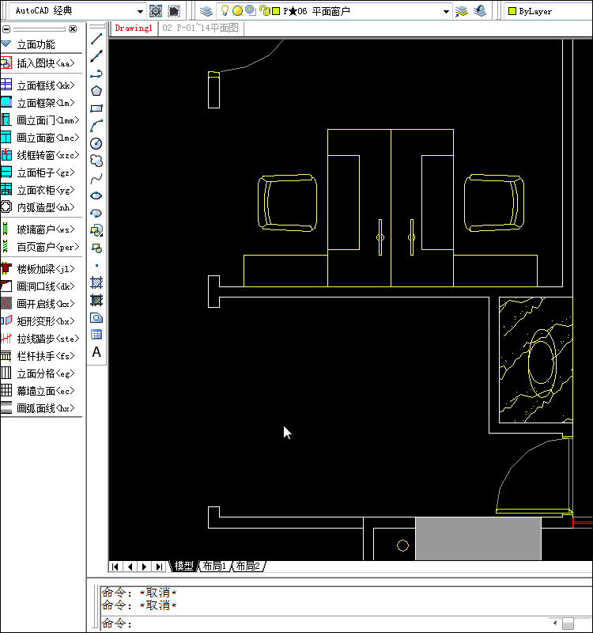Viewport: 593px width, 633px height.
Task: Select the Polygon tool
Action: pos(96,91)
